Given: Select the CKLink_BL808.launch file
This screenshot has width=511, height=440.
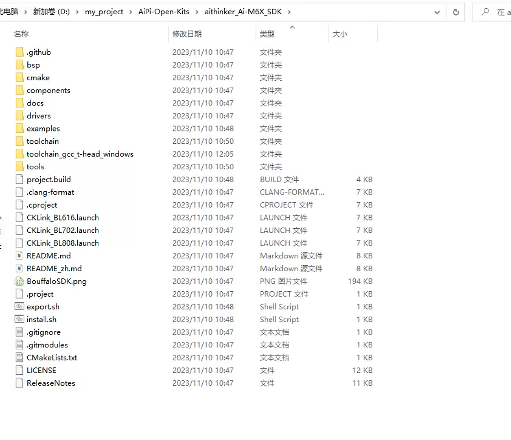Looking at the screenshot, I should click(63, 243).
